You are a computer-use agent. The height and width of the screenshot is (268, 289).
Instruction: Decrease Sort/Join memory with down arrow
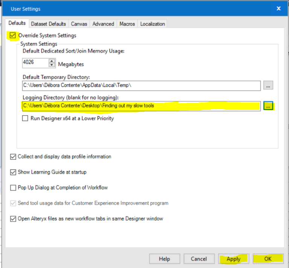[52, 65]
